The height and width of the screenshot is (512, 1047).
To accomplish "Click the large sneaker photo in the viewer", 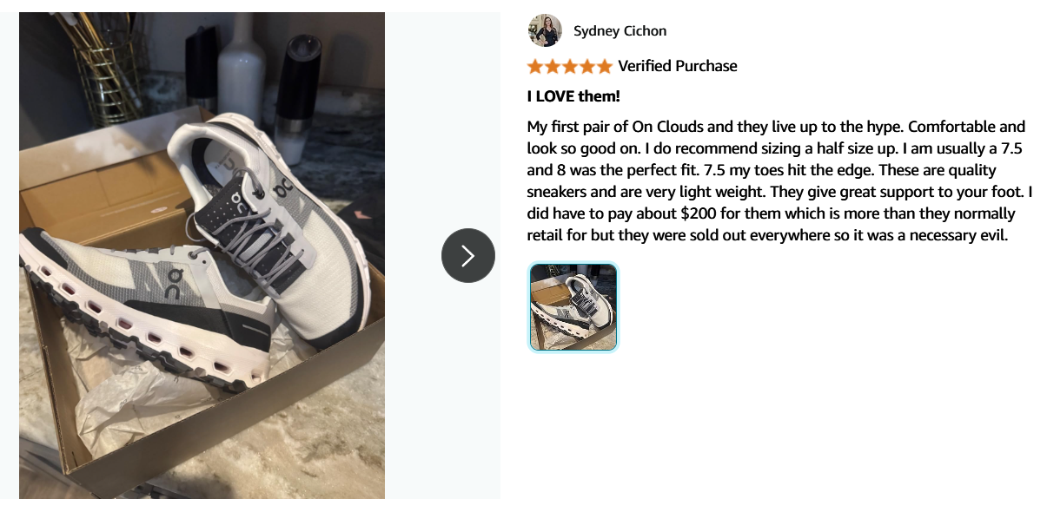I will (202, 255).
